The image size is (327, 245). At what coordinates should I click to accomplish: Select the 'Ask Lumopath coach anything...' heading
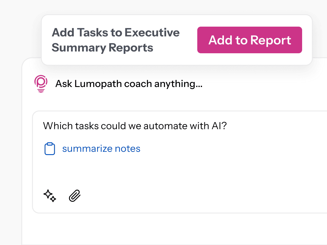(129, 84)
